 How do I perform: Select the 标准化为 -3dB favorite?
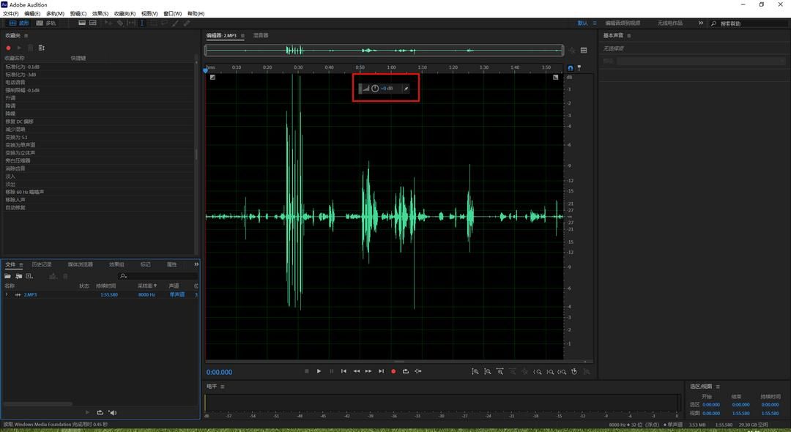pos(21,74)
